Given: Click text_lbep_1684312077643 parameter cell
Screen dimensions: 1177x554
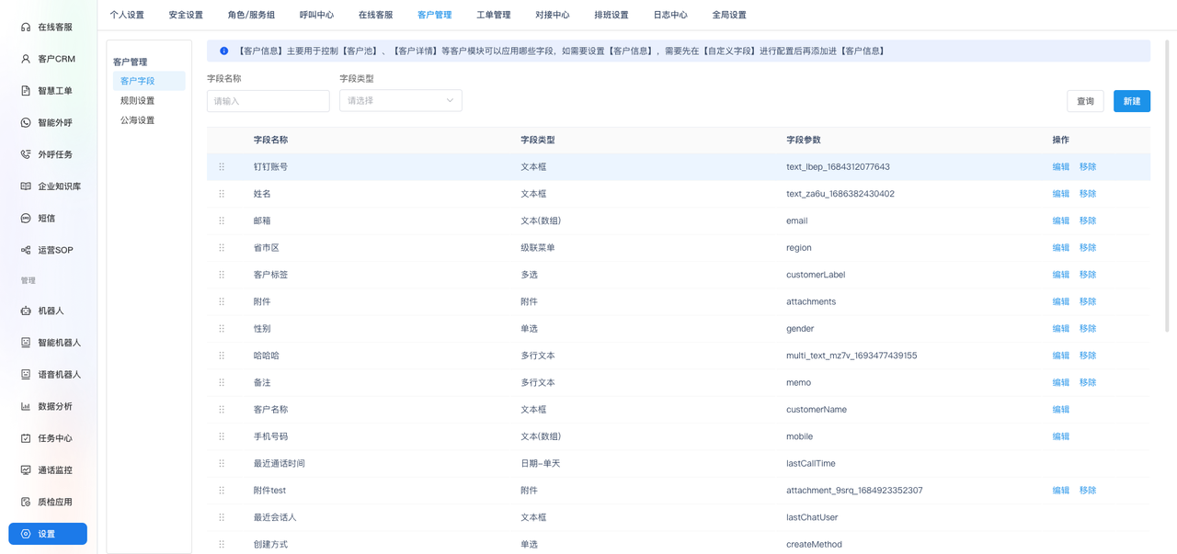Looking at the screenshot, I should pyautogui.click(x=838, y=167).
